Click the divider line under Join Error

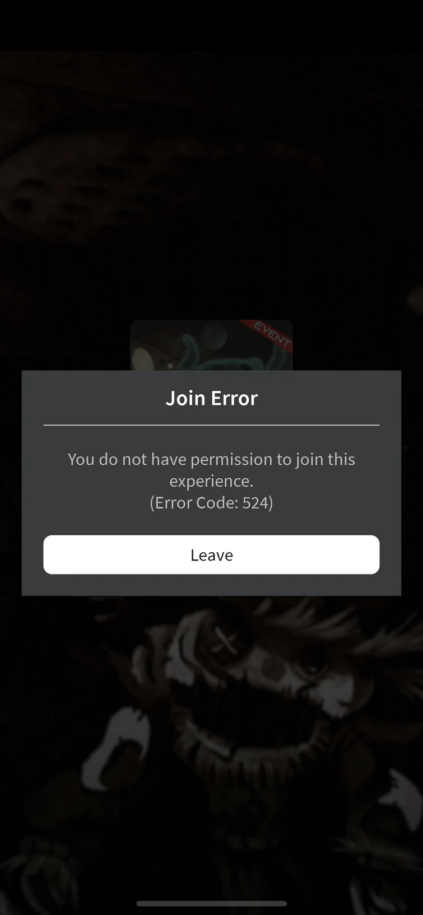point(211,425)
